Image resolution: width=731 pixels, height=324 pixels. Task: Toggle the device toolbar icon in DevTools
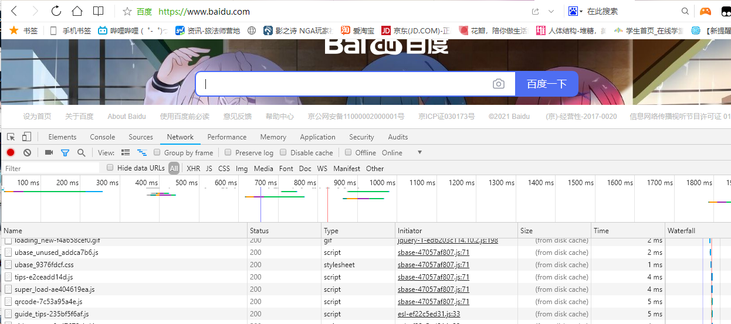[x=26, y=137]
